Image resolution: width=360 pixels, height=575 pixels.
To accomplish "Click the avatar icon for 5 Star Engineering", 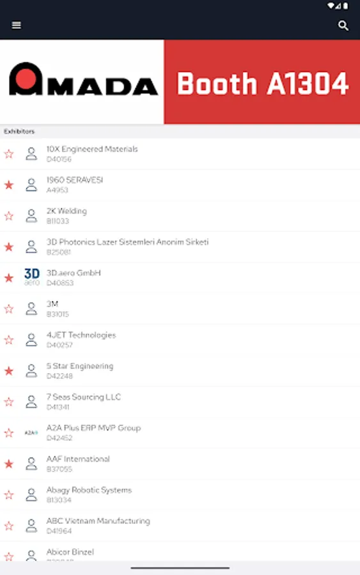I will (x=31, y=371).
